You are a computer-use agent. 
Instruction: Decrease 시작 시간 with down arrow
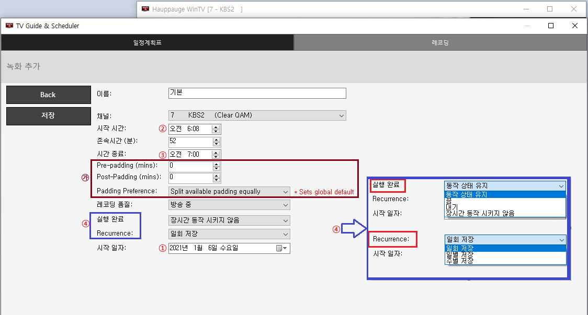(x=216, y=132)
